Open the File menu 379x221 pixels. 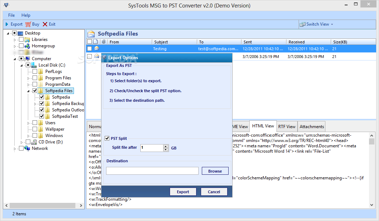(11, 15)
